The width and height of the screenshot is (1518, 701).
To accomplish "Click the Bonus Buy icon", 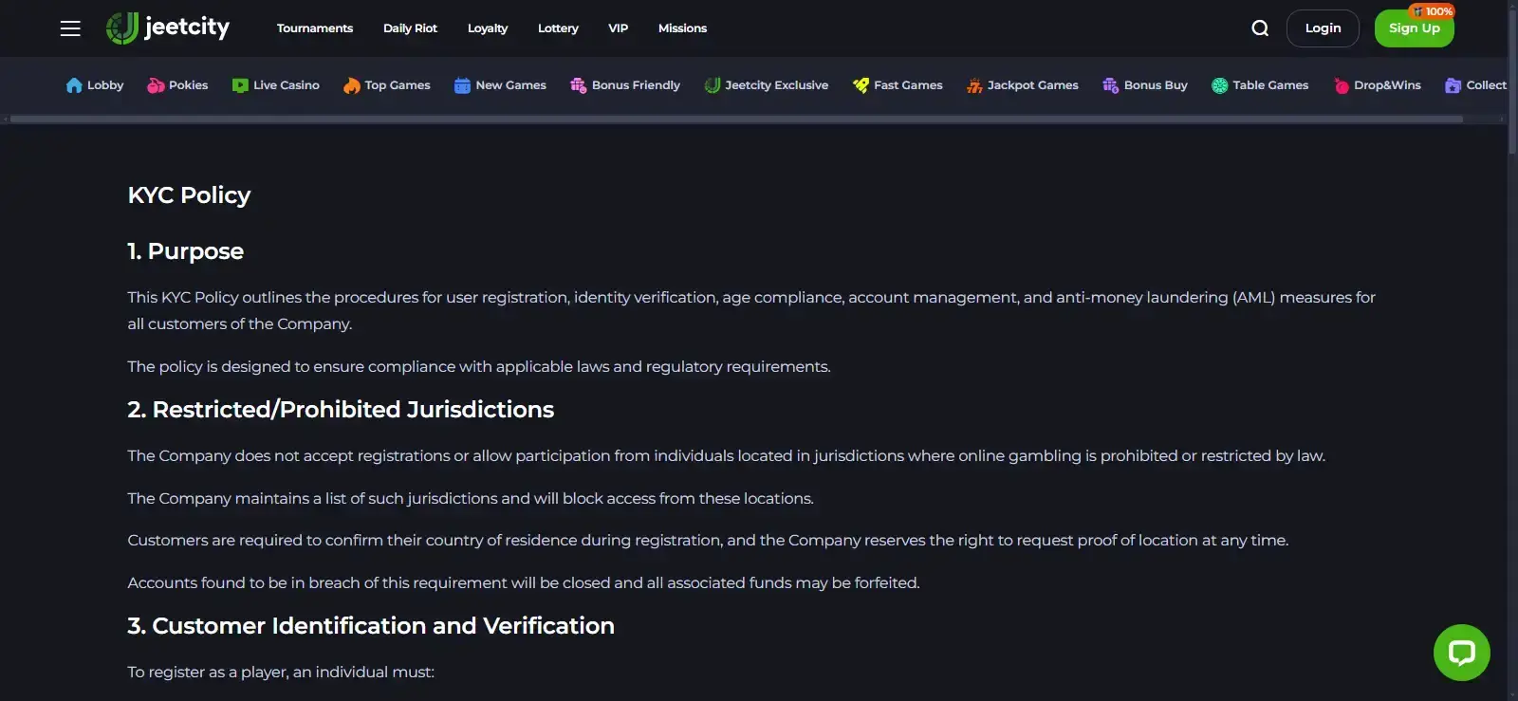I will pos(1110,85).
